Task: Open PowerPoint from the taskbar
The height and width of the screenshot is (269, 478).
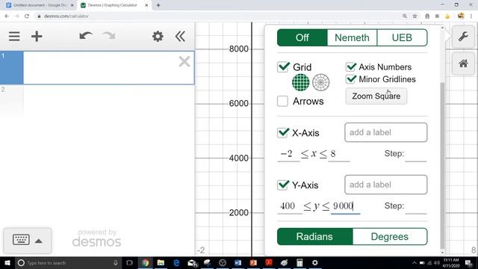Action: (x=253, y=262)
